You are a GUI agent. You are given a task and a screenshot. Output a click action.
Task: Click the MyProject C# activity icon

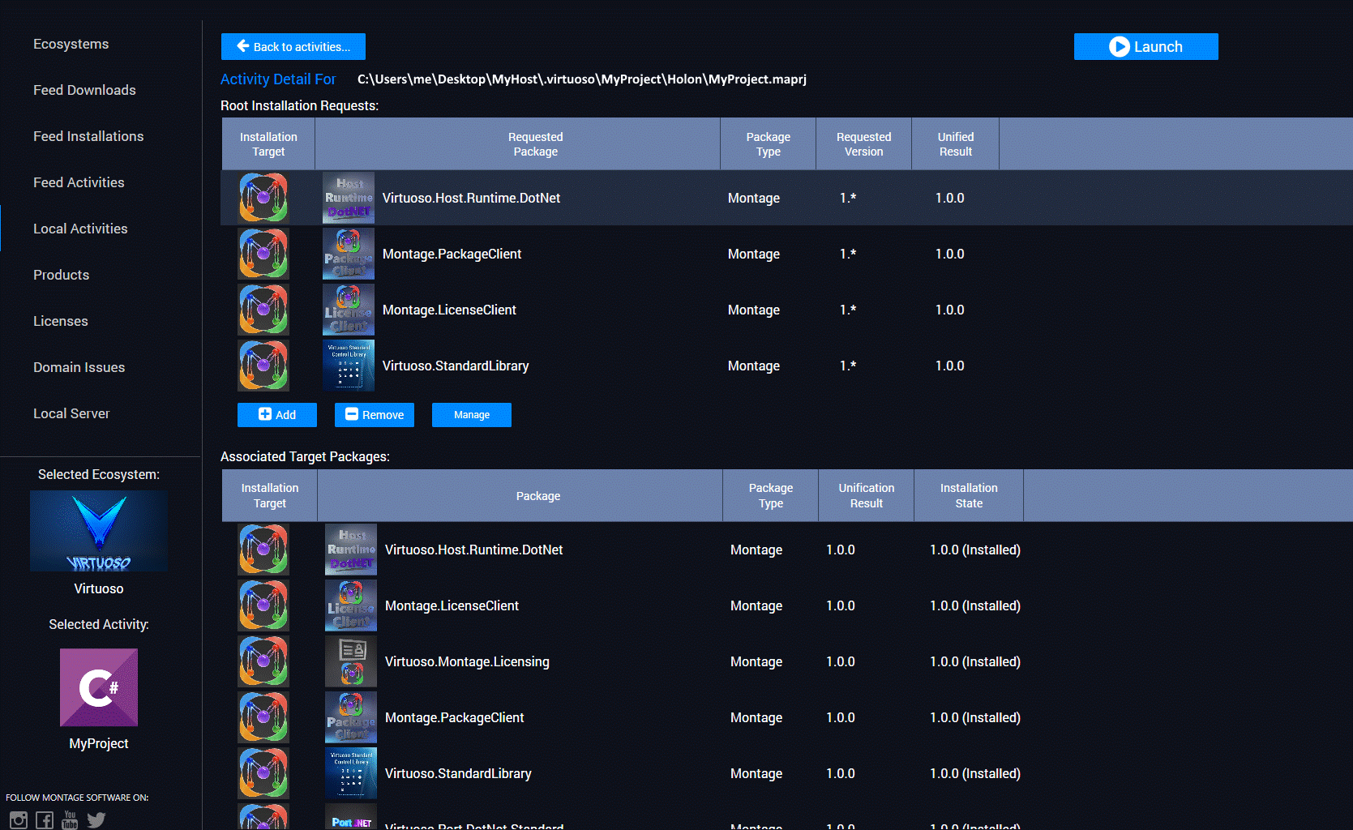pyautogui.click(x=99, y=687)
